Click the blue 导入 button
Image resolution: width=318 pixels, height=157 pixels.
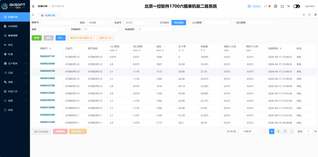61,38
